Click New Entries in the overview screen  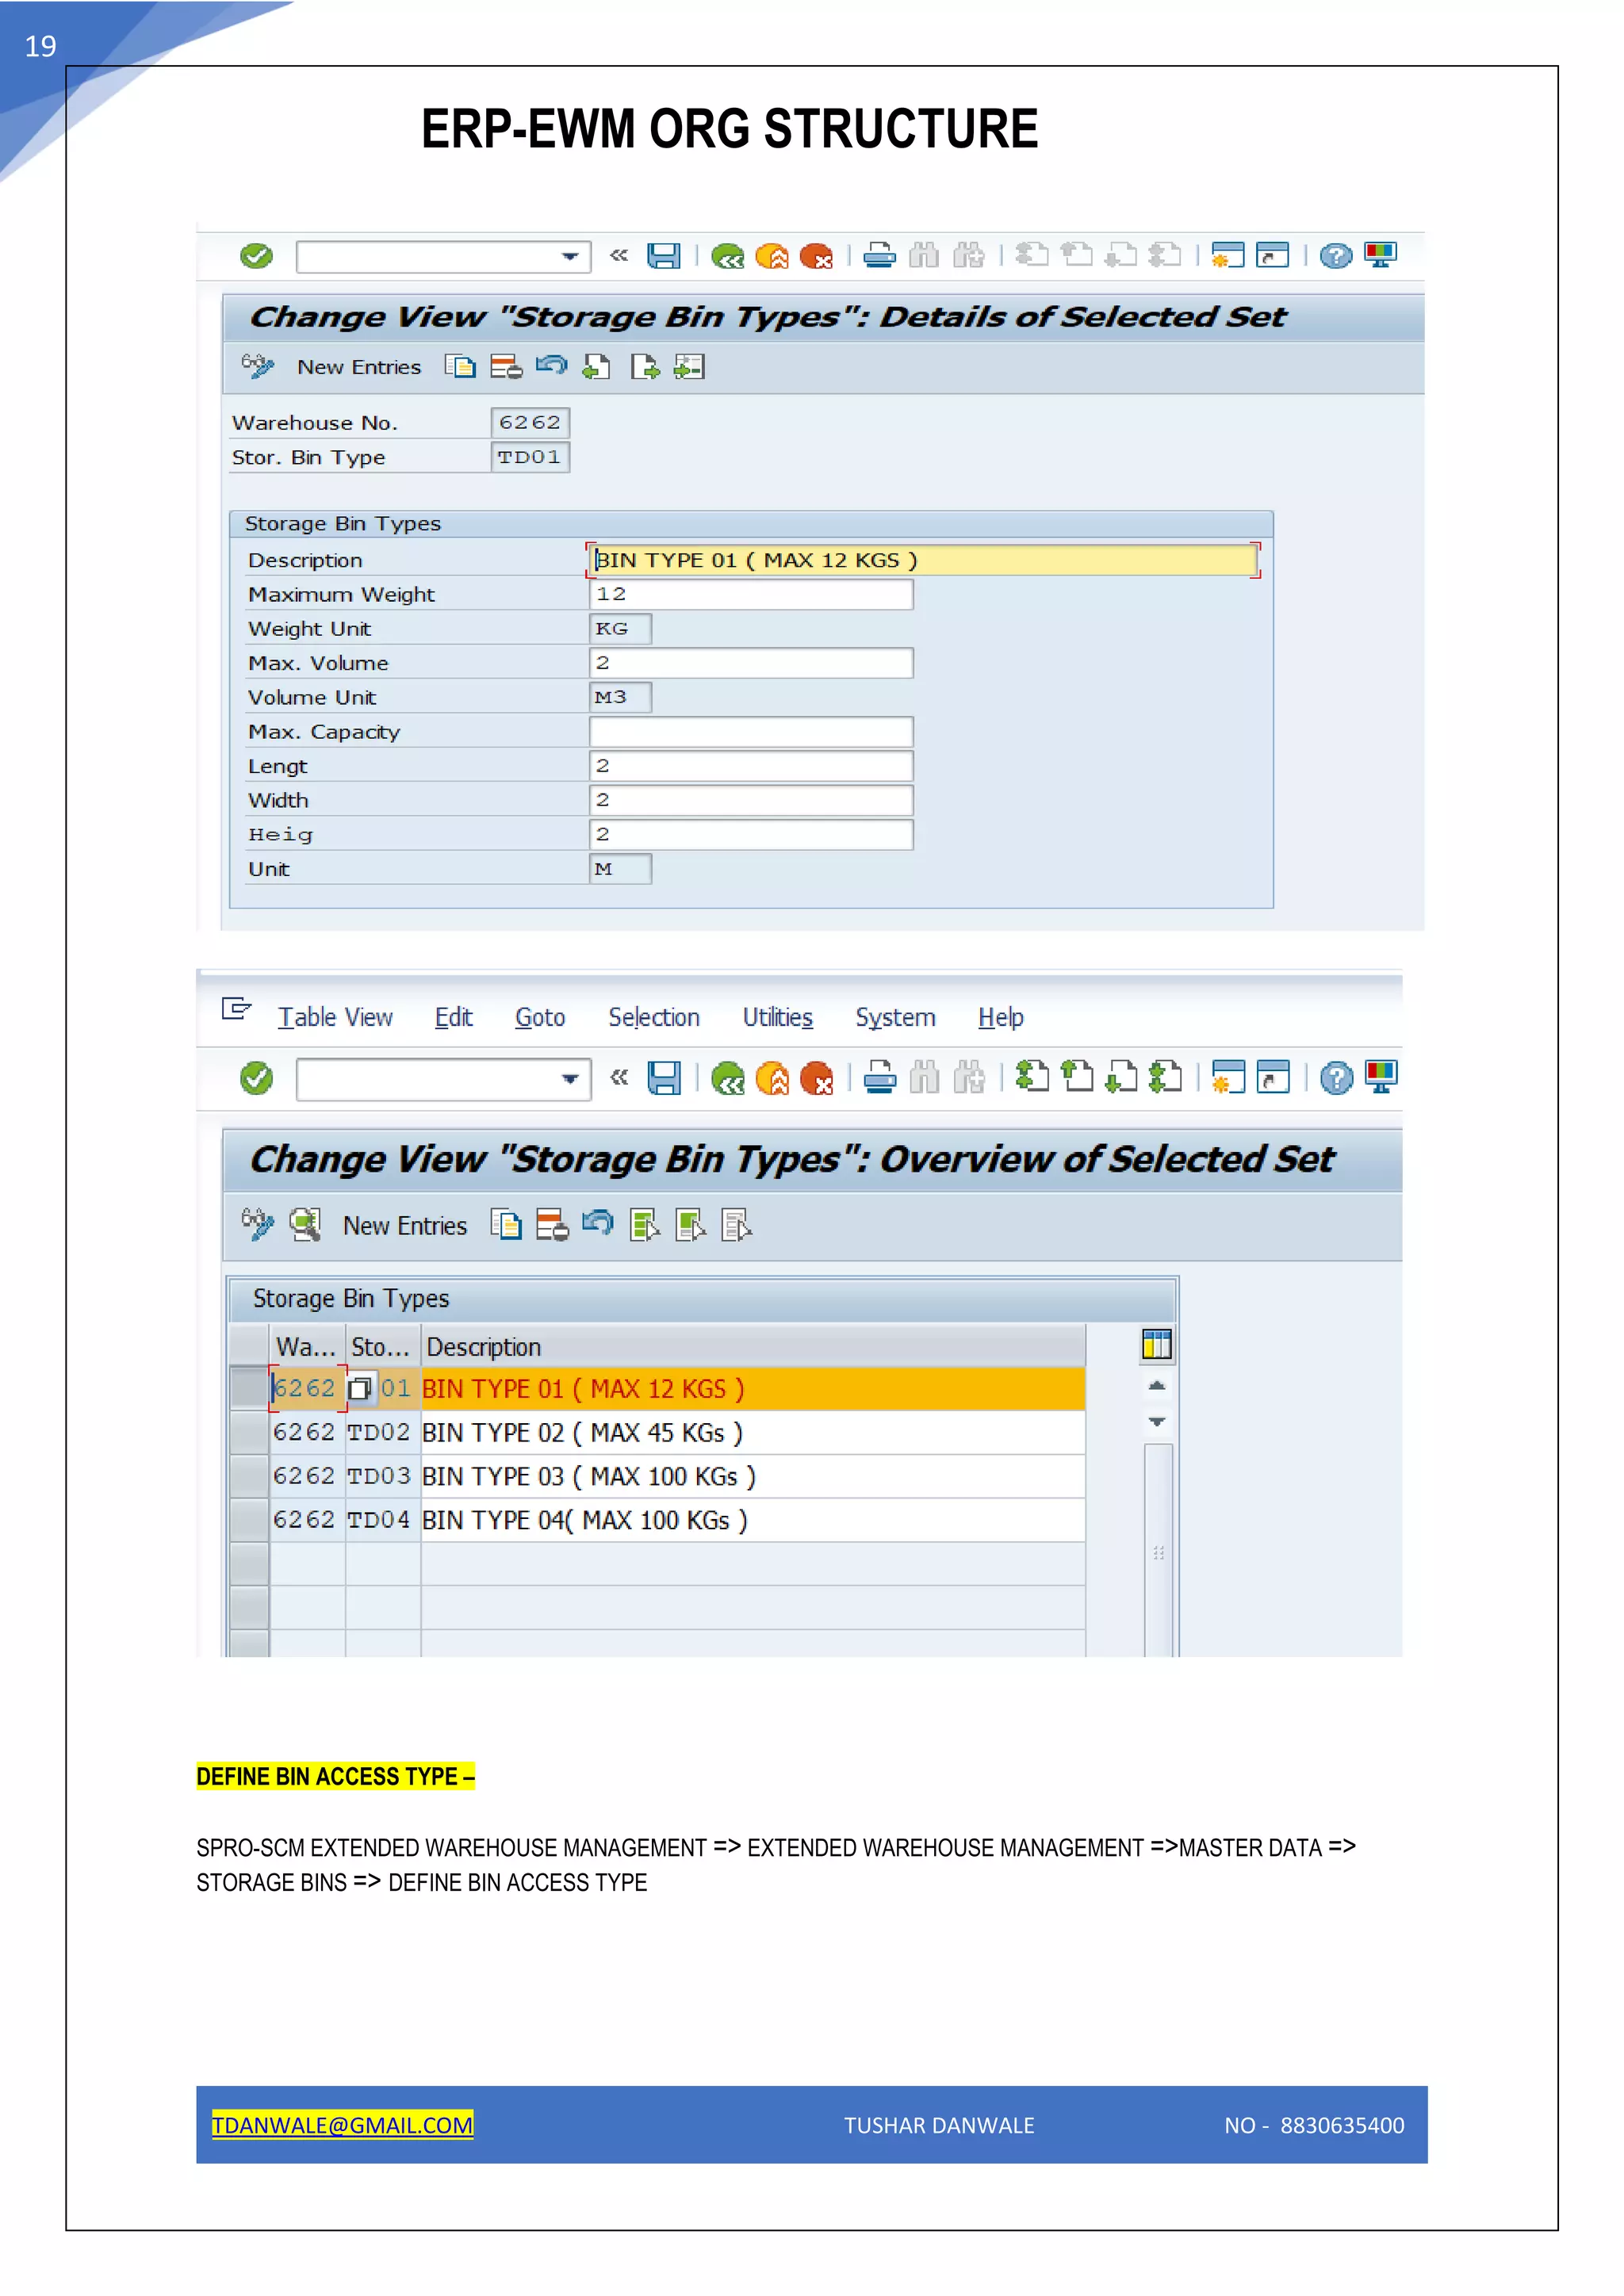tap(404, 1226)
